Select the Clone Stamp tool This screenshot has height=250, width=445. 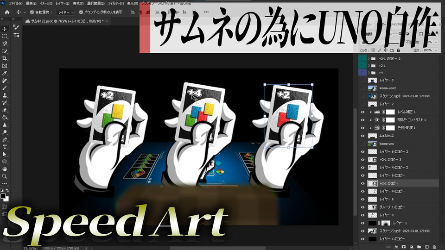pyautogui.click(x=5, y=95)
